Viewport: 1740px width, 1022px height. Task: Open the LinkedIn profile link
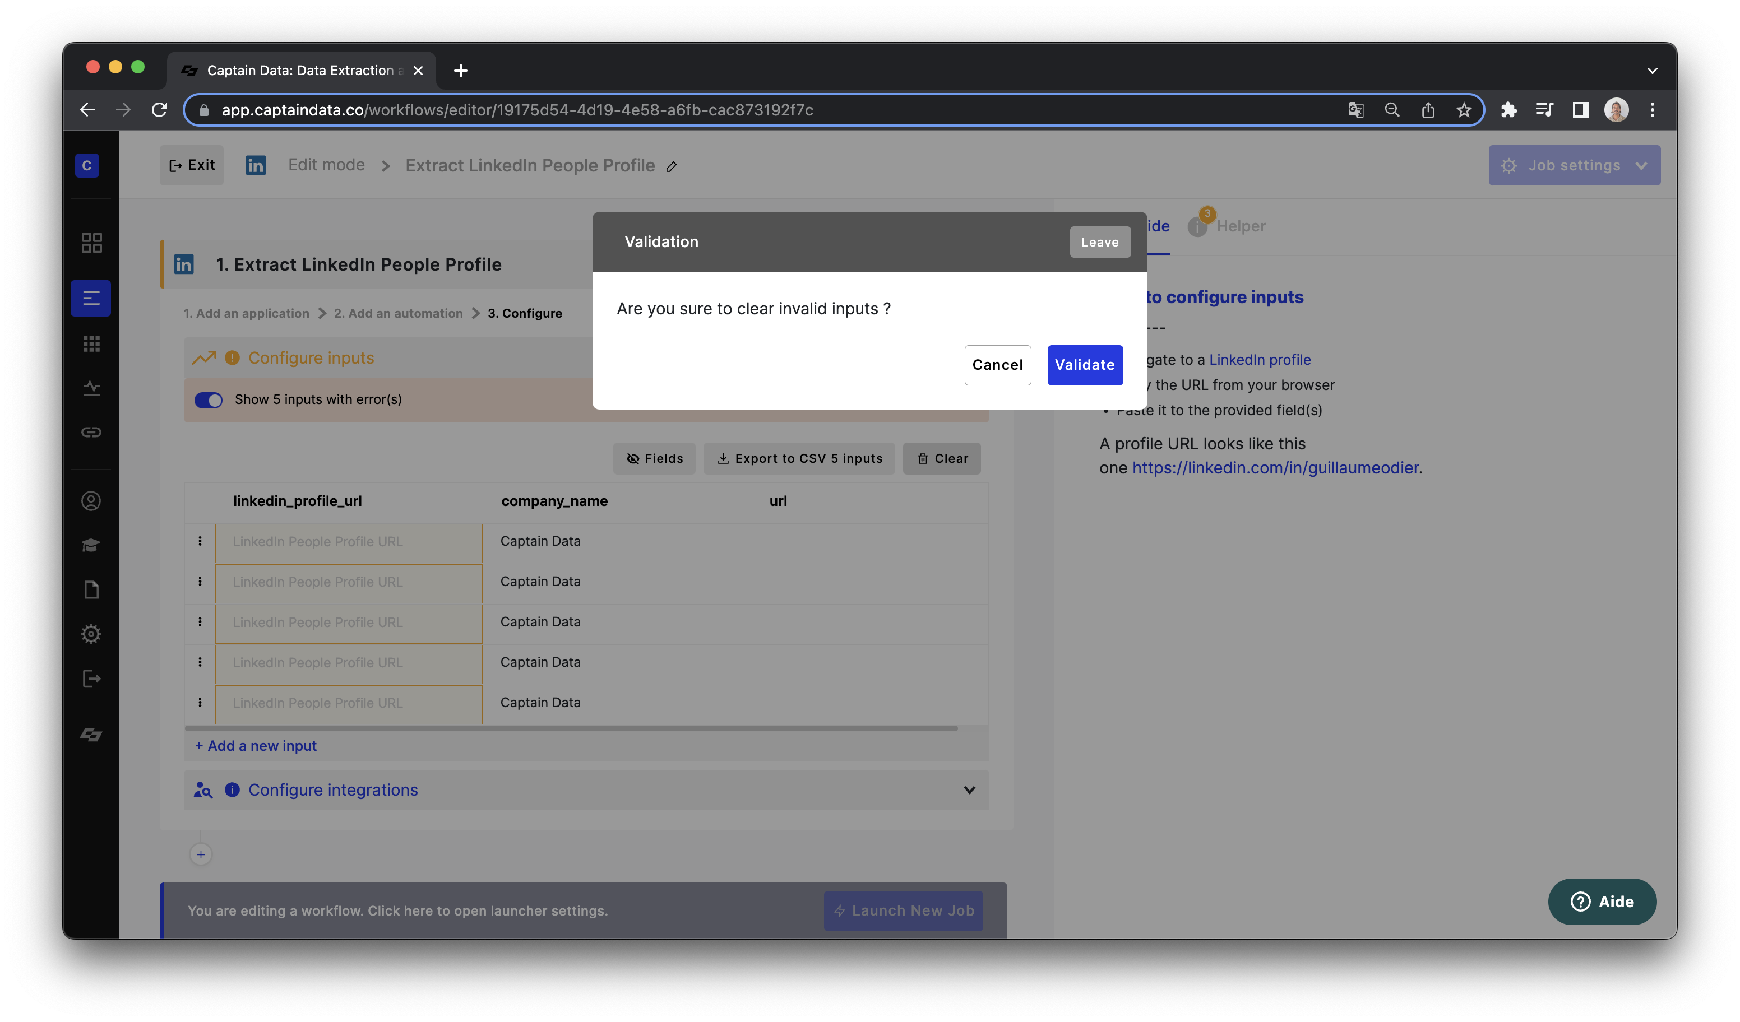point(1260,360)
